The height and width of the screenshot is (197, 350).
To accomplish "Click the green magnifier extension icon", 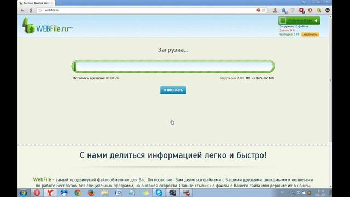I will pos(319,10).
